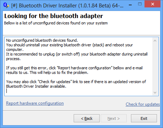The height and width of the screenshot is (128, 163).
Task: Click the vertical scrollbar track of message box
Action: [x=155, y=66]
